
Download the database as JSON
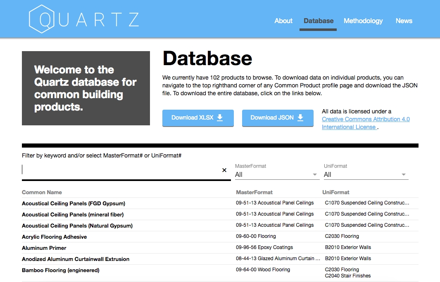point(278,118)
